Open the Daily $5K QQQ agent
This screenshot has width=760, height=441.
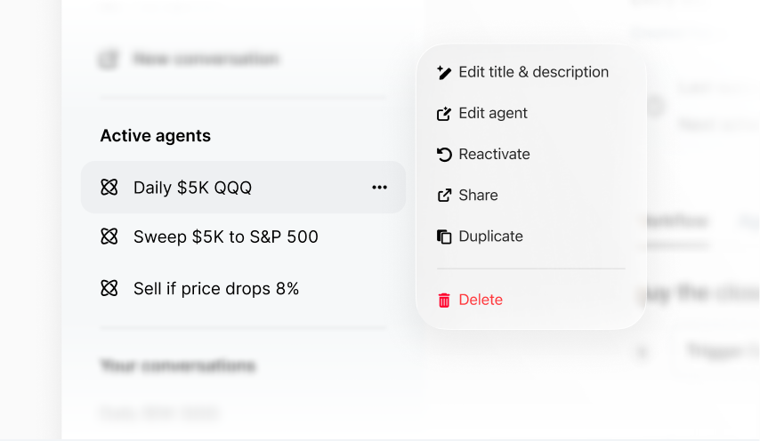pyautogui.click(x=192, y=188)
